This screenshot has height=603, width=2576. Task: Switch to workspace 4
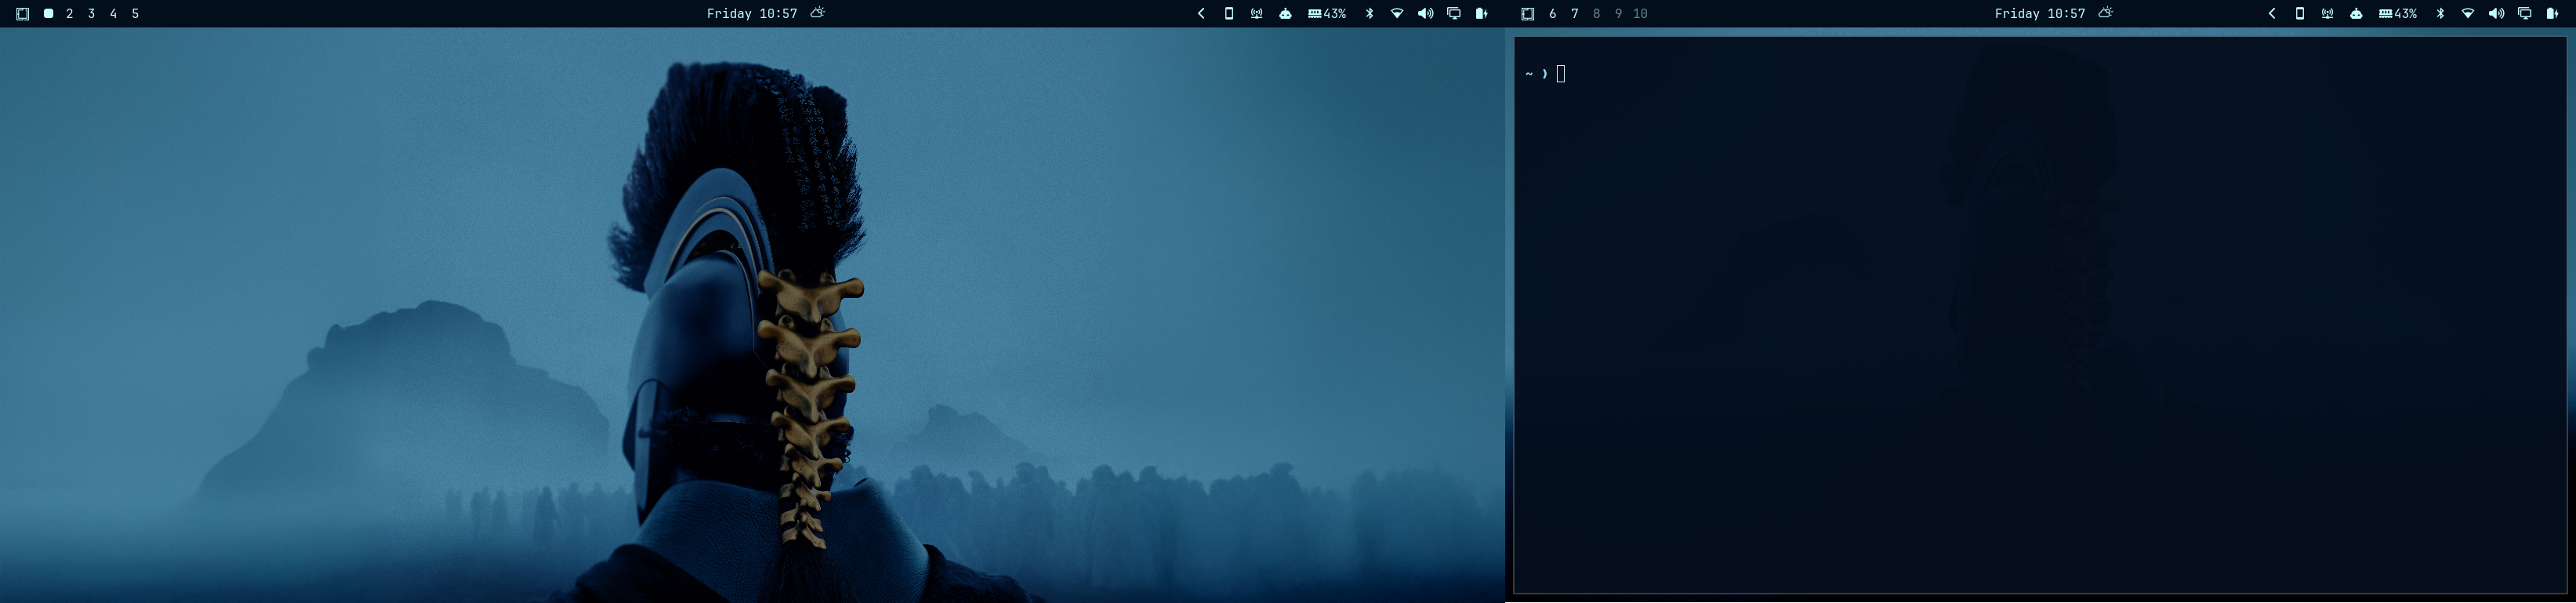pos(113,14)
